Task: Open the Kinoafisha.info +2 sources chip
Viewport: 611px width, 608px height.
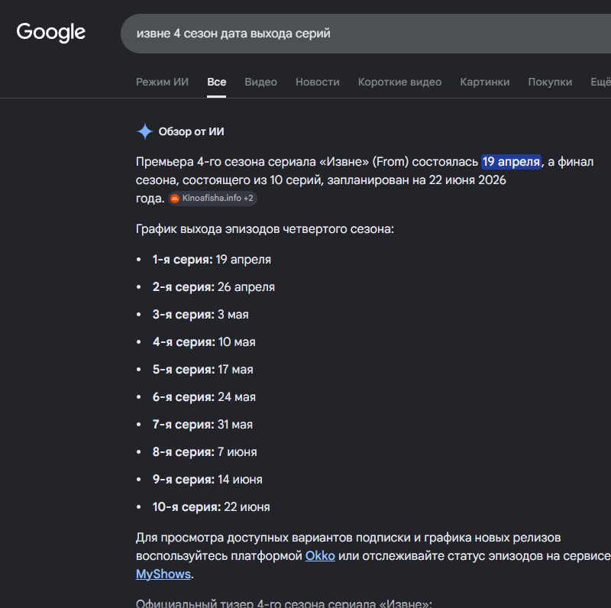Action: 213,199
